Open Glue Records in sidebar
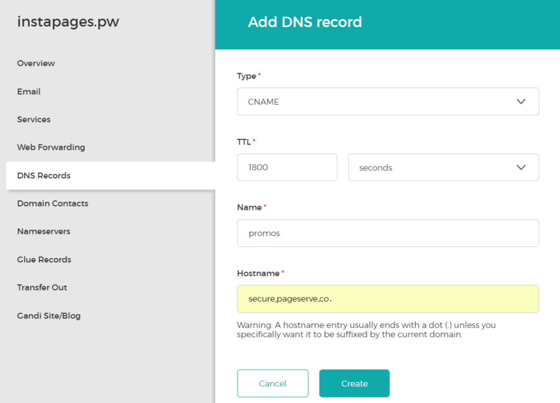The width and height of the screenshot is (560, 403). pos(44,260)
